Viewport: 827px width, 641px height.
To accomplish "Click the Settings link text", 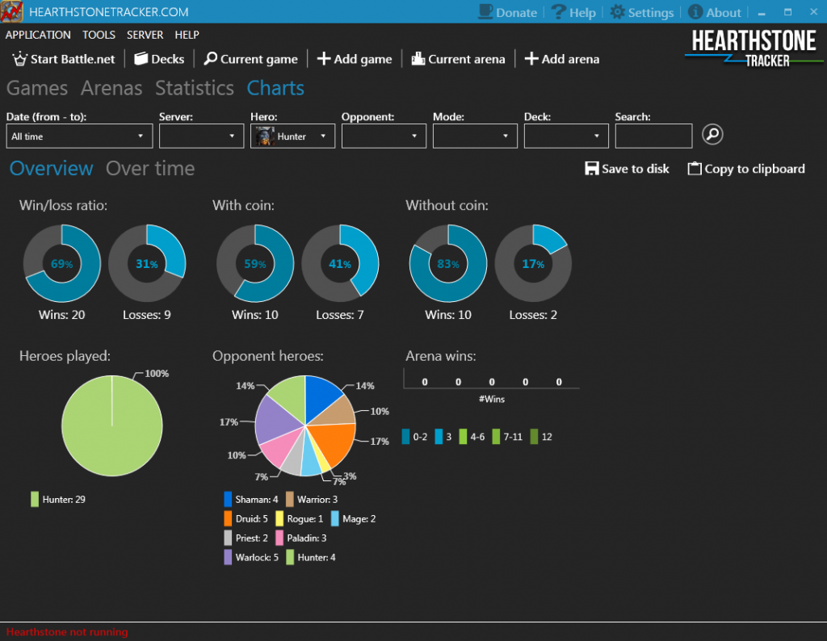I will (651, 13).
